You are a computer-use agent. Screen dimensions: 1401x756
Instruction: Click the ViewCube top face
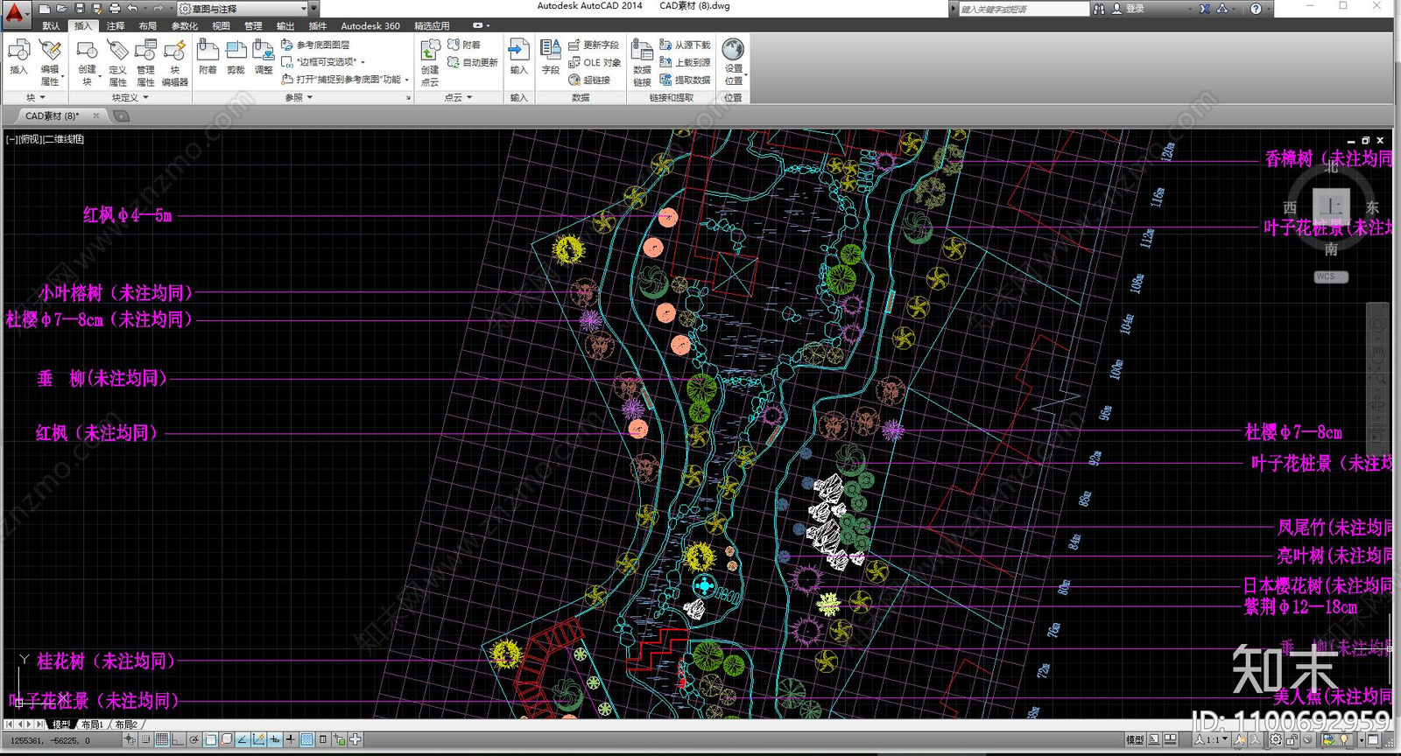(x=1331, y=206)
